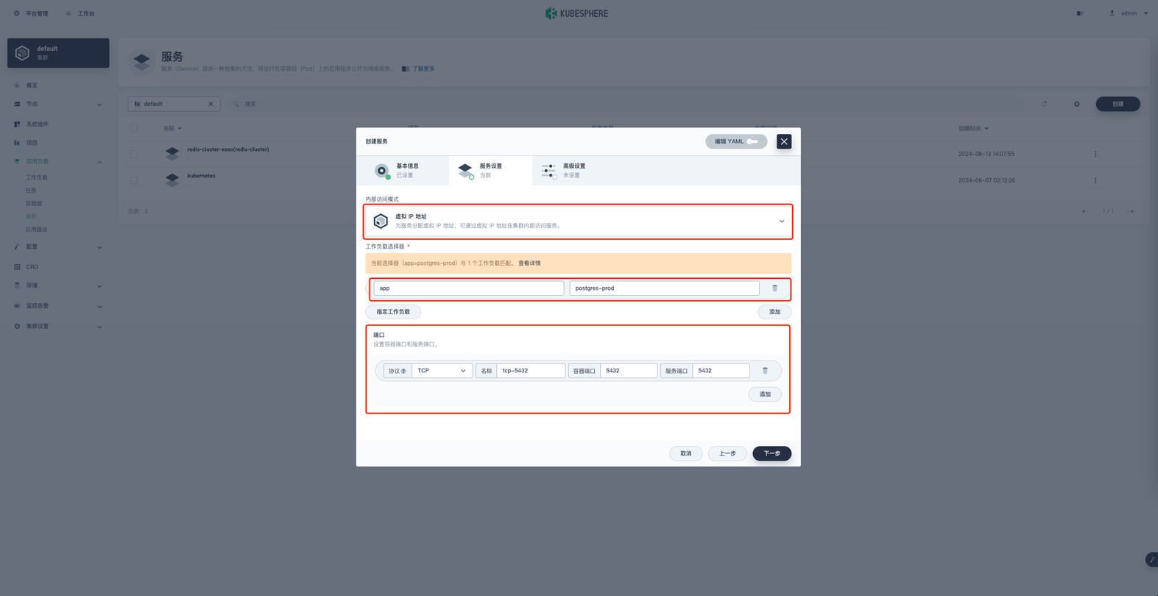Switch to 服务设置 step tab
This screenshot has height=596, width=1158.
[490, 171]
